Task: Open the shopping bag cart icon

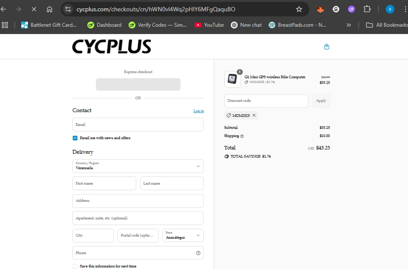Action: 327,47
